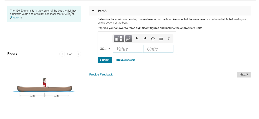Click the Units input field

158,49
